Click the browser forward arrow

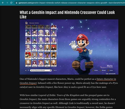point(7,3)
